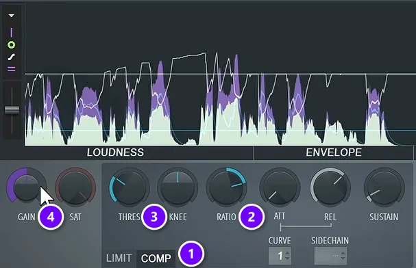Click the KNEE knob
416x268 pixels.
pyautogui.click(x=178, y=187)
